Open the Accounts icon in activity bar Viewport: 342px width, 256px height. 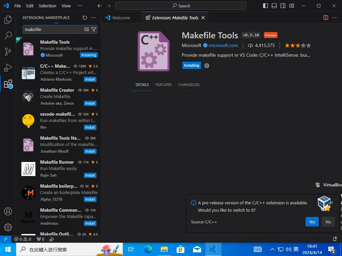click(x=8, y=211)
